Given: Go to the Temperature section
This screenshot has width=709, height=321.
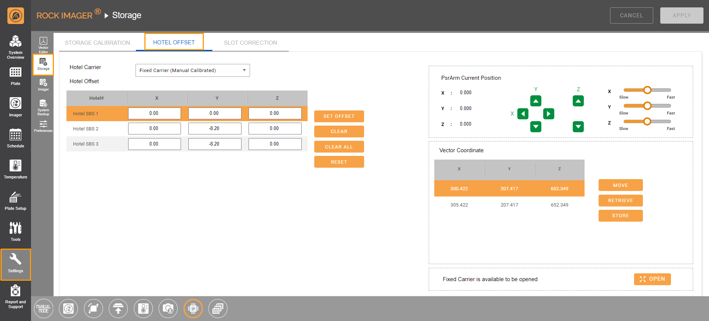Looking at the screenshot, I should pos(16,169).
